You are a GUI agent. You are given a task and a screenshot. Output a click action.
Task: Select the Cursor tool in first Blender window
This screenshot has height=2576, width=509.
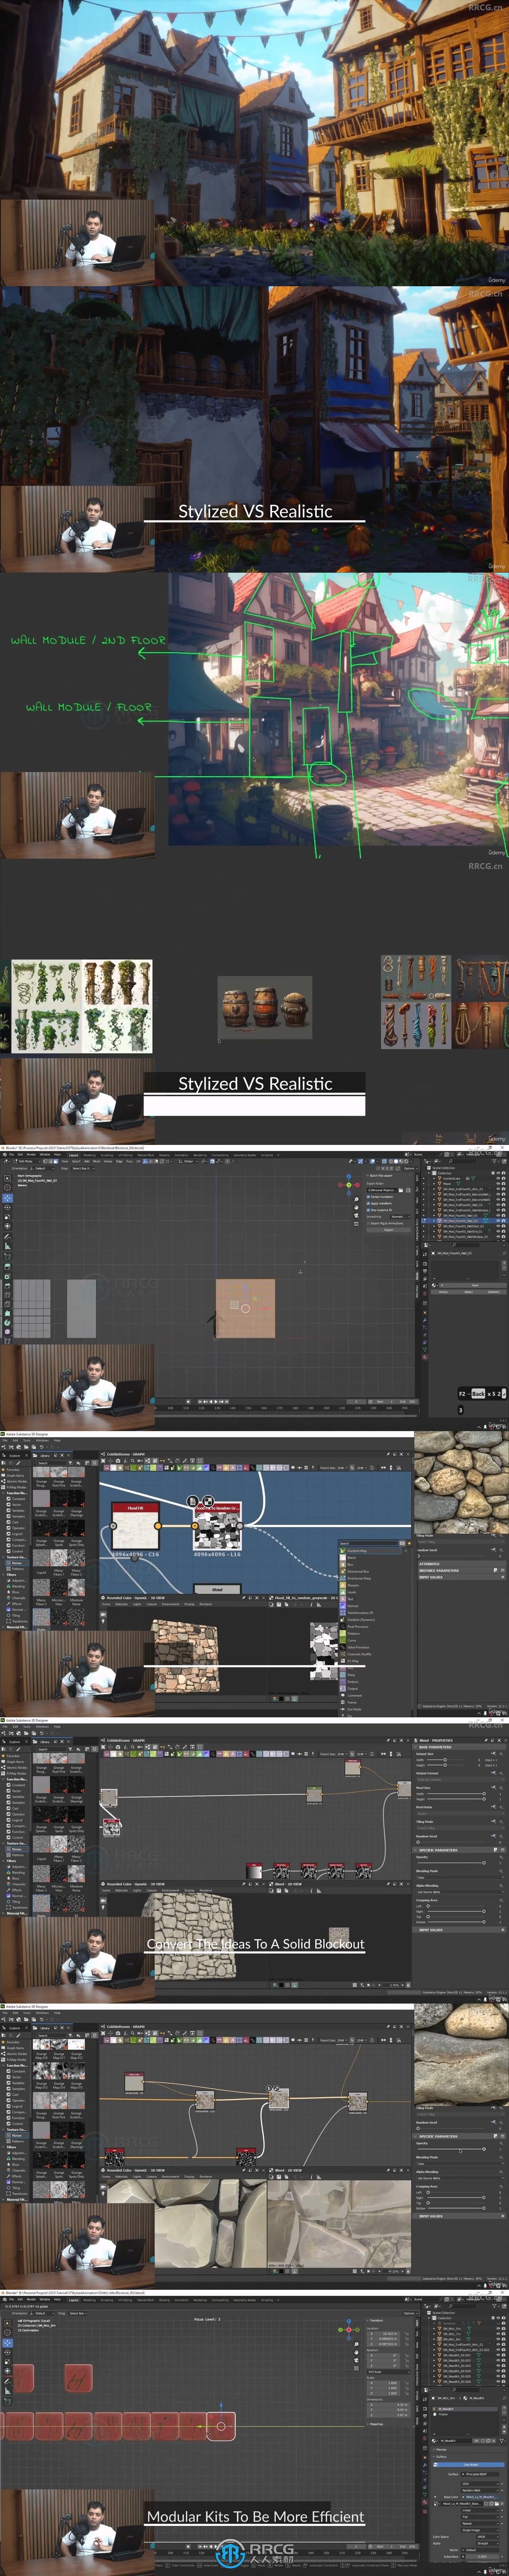(x=8, y=1188)
